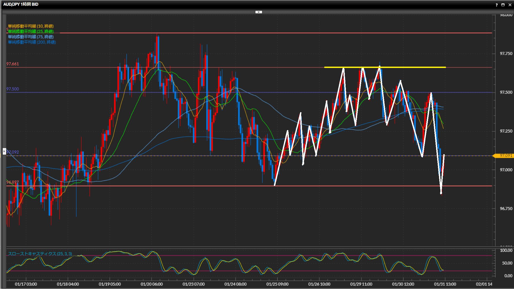Click the 75-period moving average label
514x289 pixels.
pos(31,37)
